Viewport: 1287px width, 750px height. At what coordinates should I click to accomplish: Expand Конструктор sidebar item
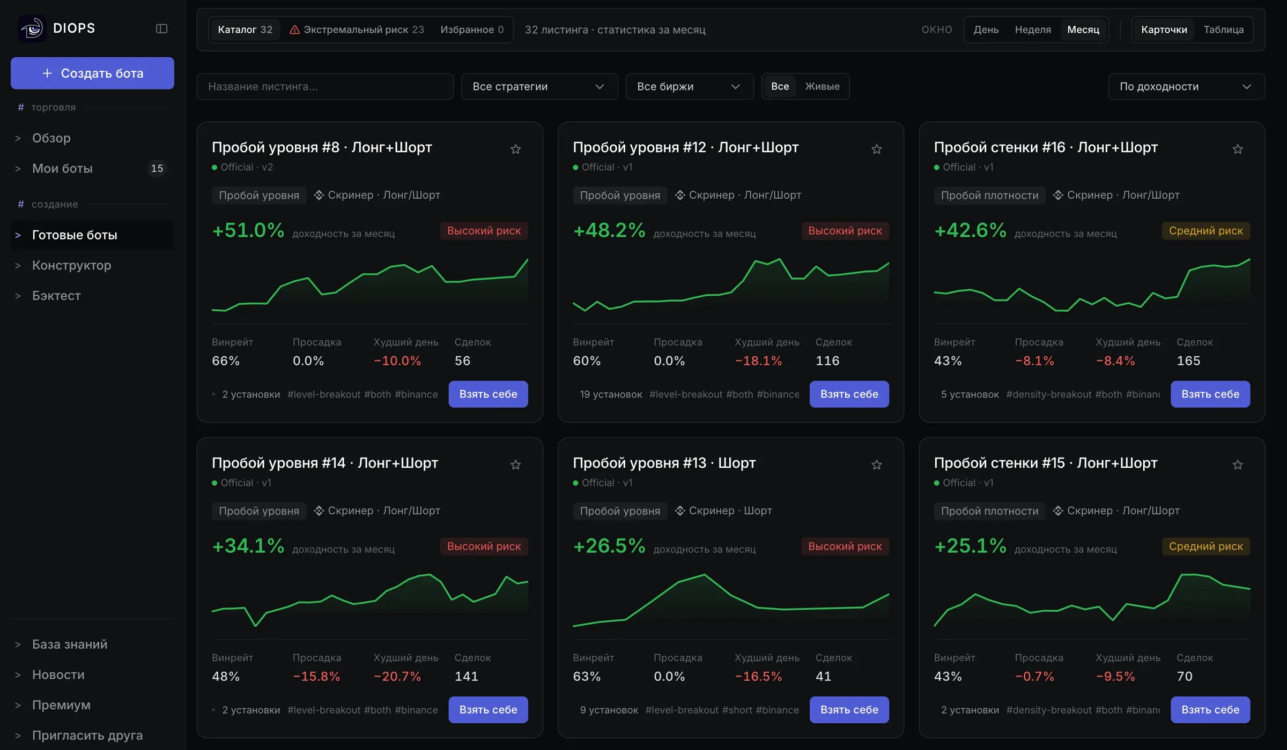pyautogui.click(x=92, y=265)
